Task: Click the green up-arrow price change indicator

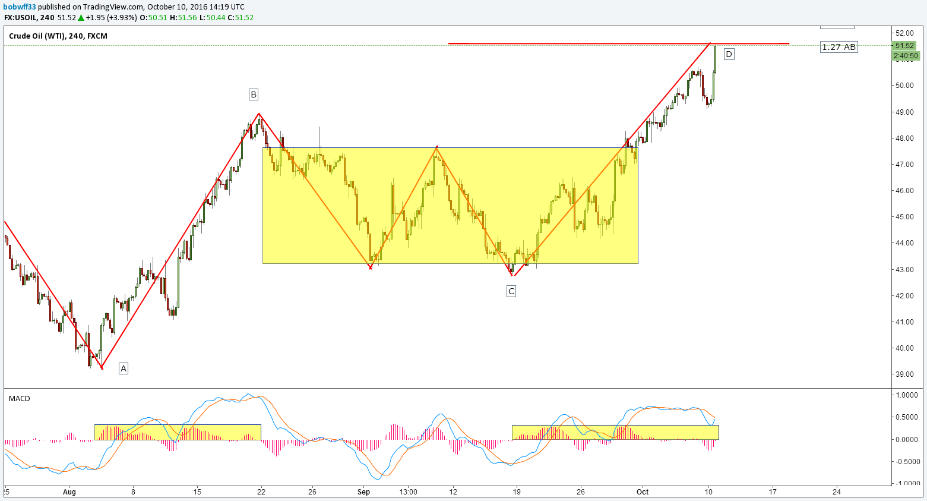Action: click(81, 17)
